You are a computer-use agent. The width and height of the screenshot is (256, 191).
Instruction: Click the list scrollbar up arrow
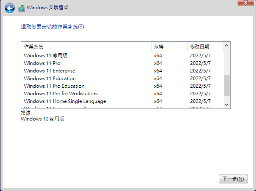[x=227, y=45]
